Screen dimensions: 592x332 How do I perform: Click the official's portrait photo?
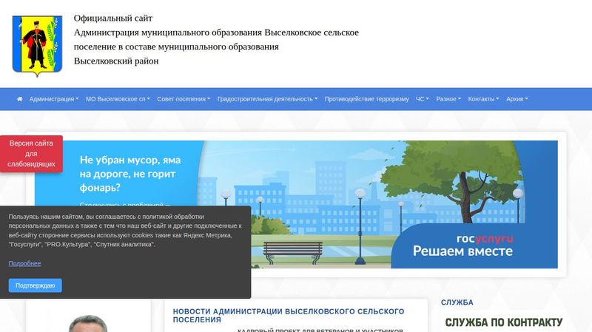coord(88,324)
